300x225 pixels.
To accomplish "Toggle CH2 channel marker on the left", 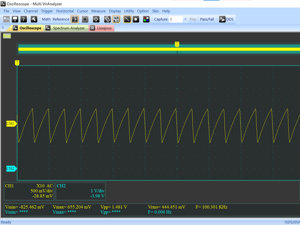I will tap(11, 169).
